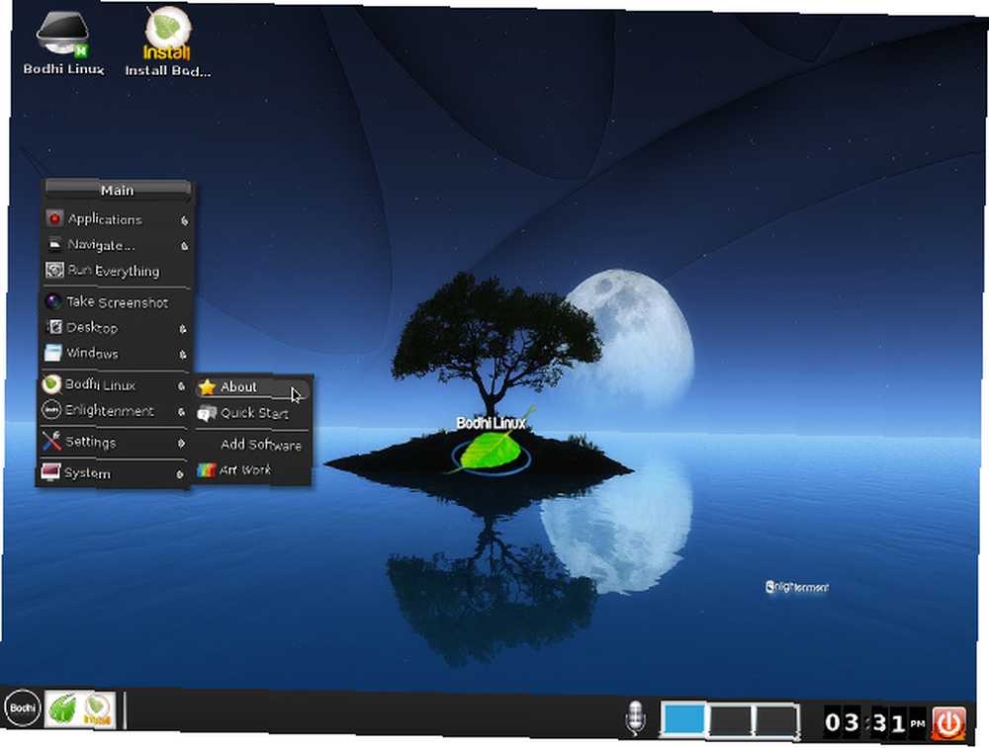Viewport: 989px width, 748px height.
Task: Click the digital clock on the shelf
Action: [x=874, y=722]
